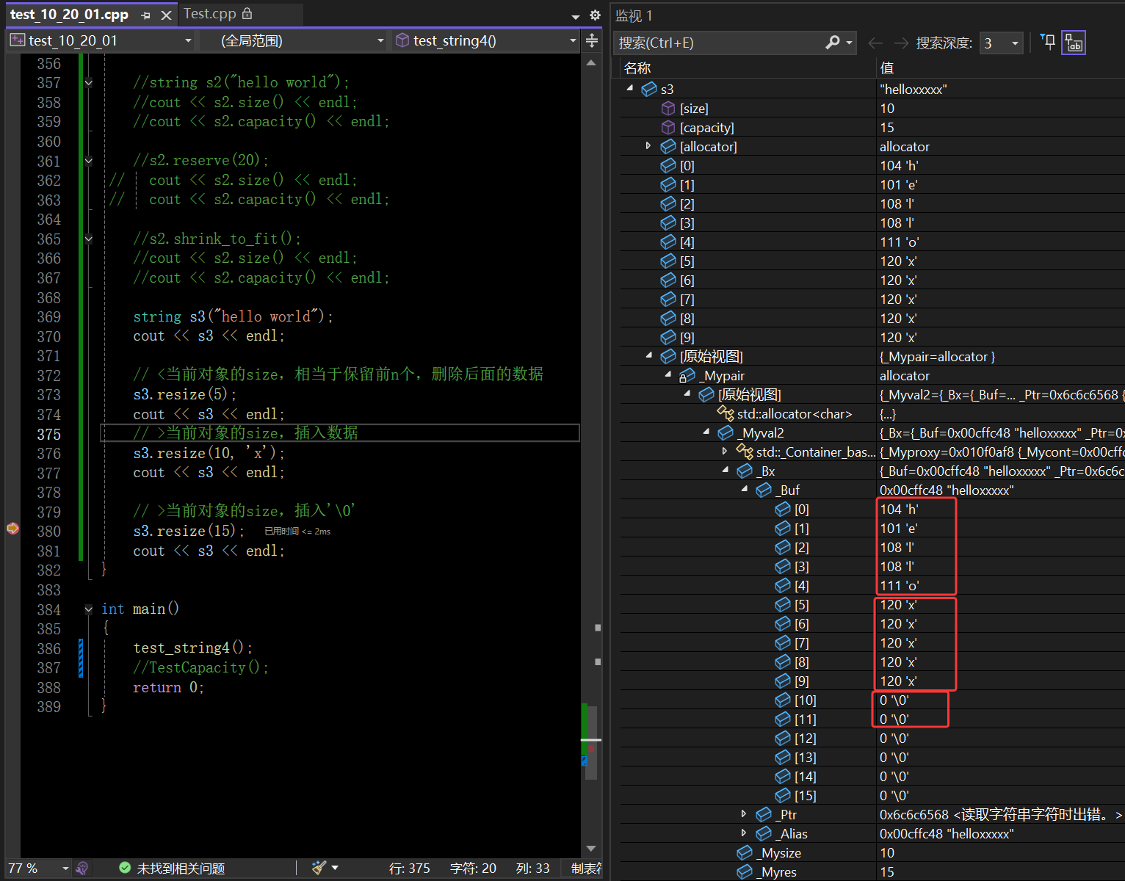The width and height of the screenshot is (1125, 881).
Task: Click the IntelliCode icon in status bar
Action: tap(82, 868)
